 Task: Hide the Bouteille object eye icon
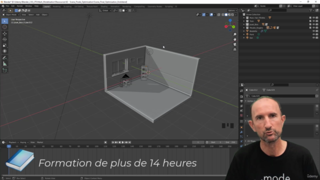pos(313,31)
